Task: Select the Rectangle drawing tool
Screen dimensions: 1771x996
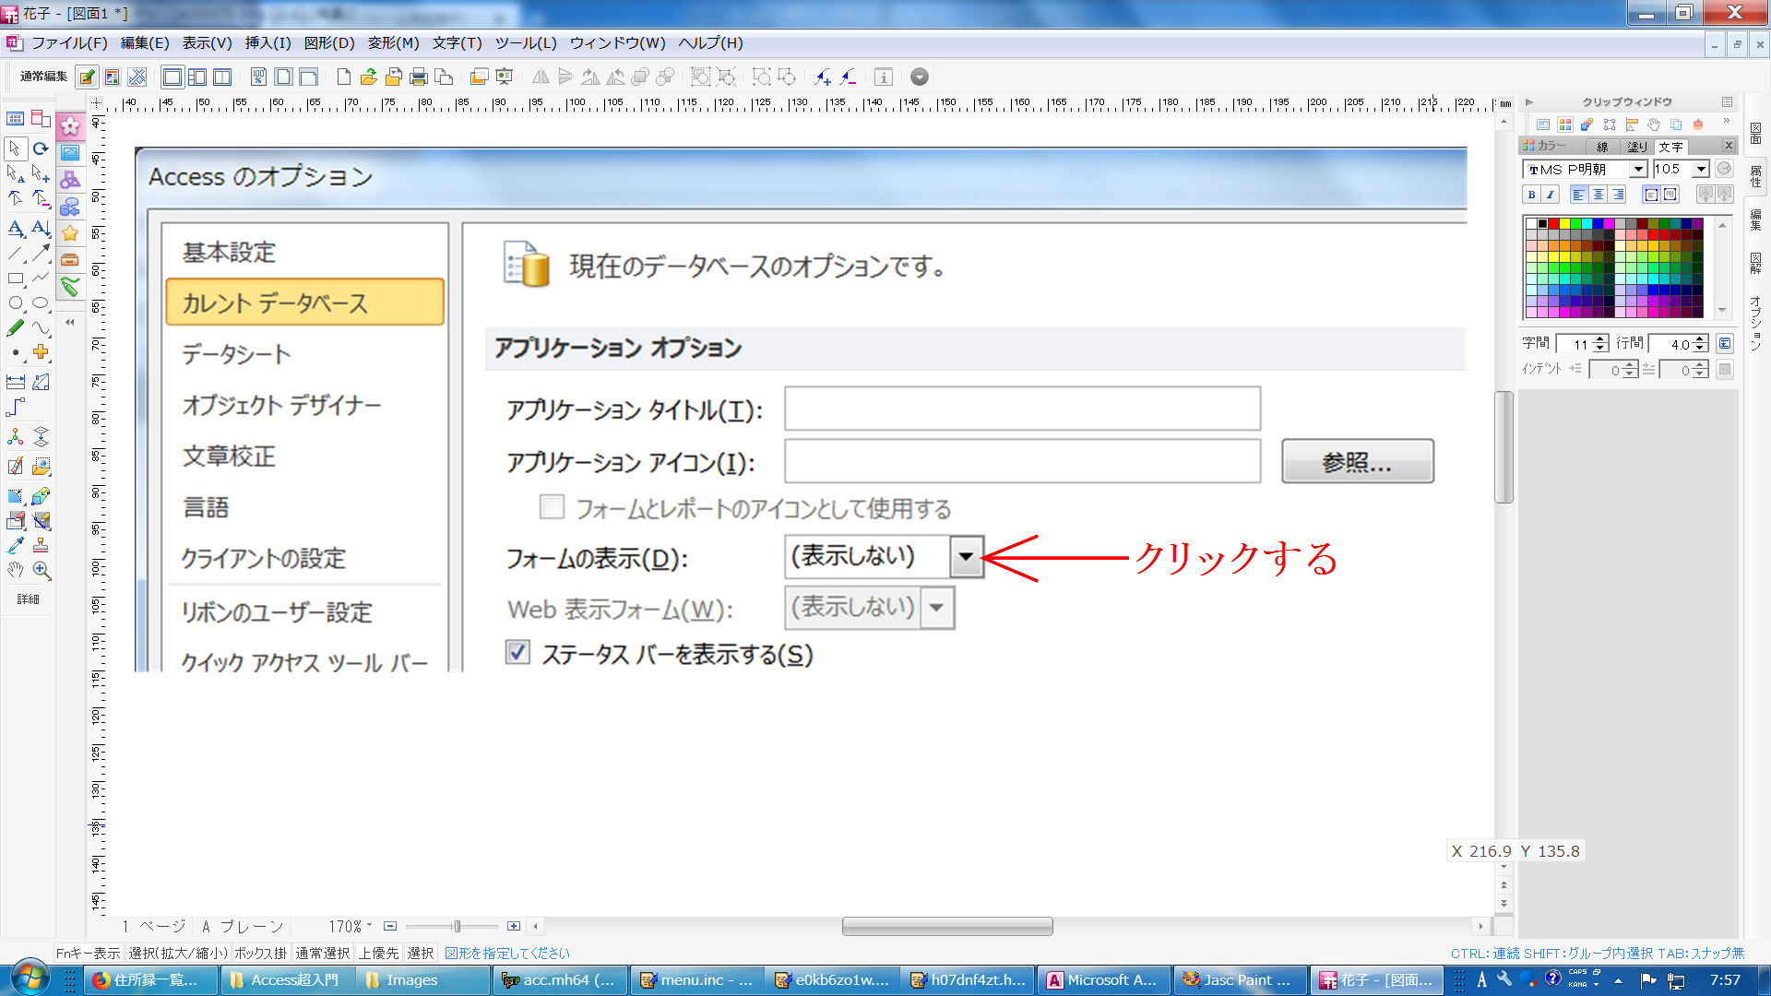Action: point(16,278)
